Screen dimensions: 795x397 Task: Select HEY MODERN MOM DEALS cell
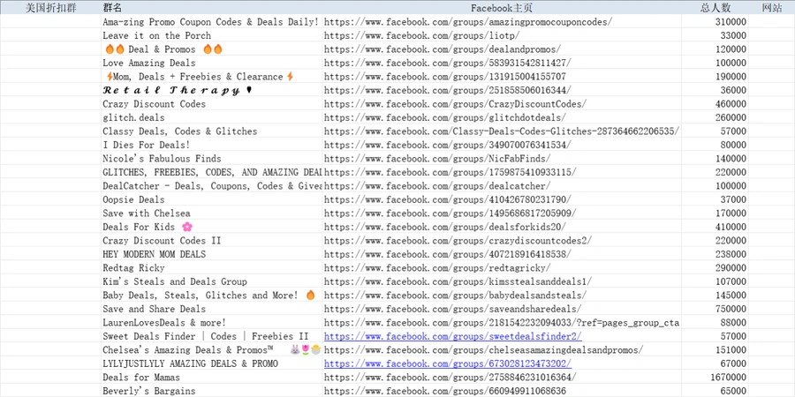click(212, 254)
